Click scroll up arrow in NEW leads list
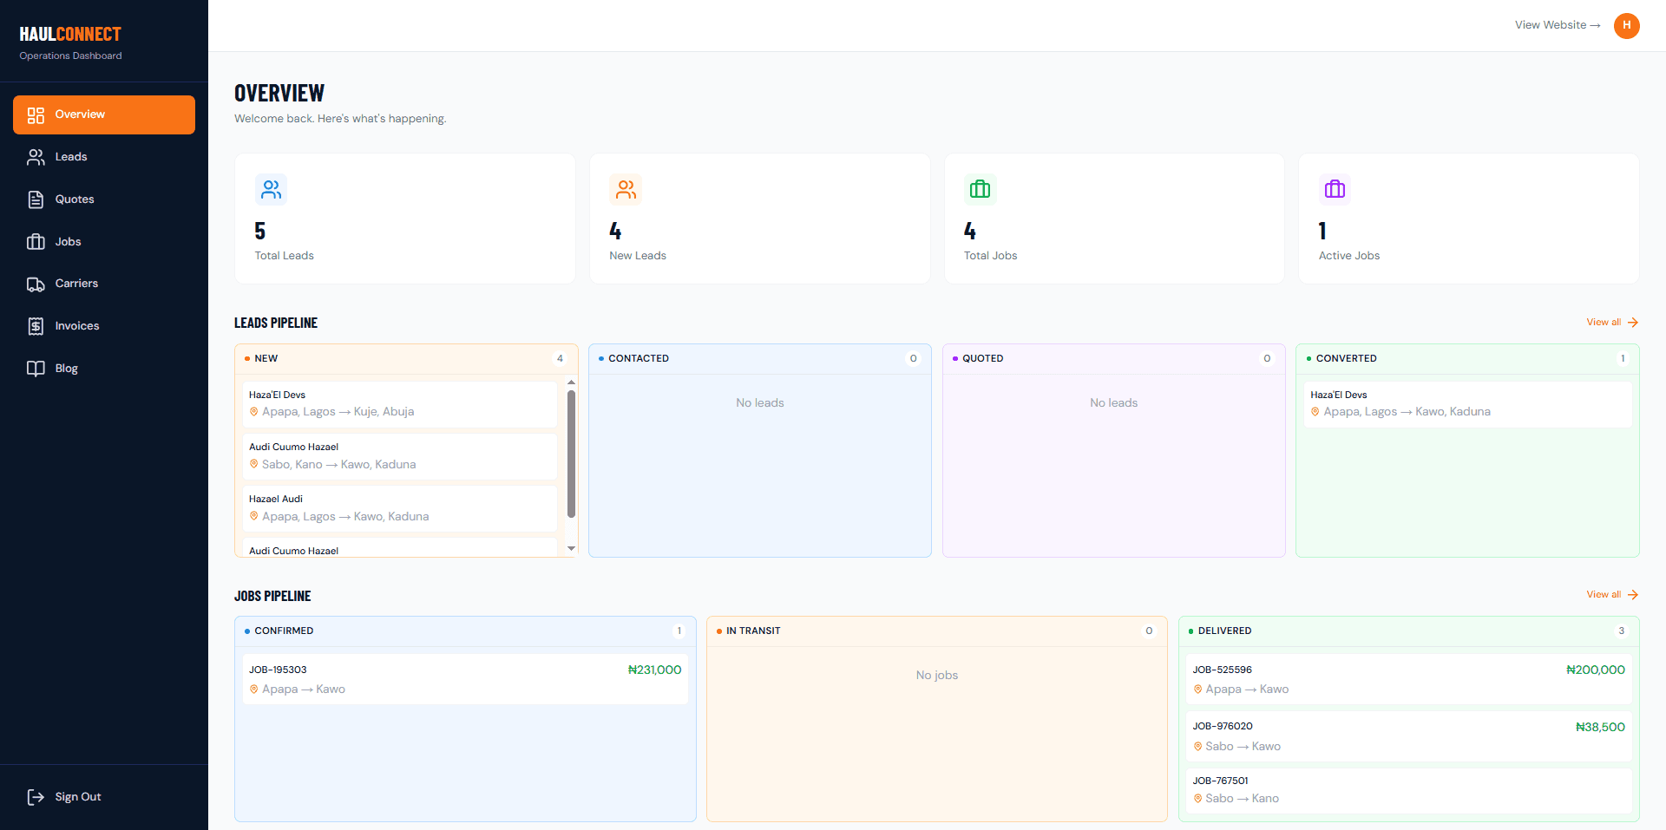 (571, 382)
